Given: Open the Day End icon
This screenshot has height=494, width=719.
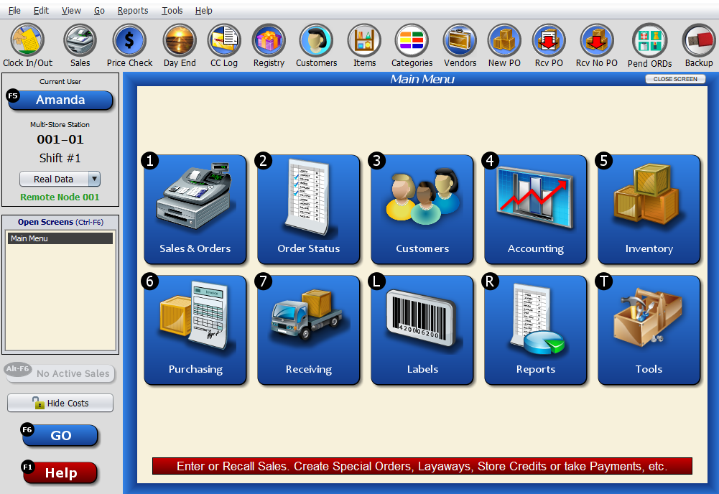Looking at the screenshot, I should pos(180,40).
